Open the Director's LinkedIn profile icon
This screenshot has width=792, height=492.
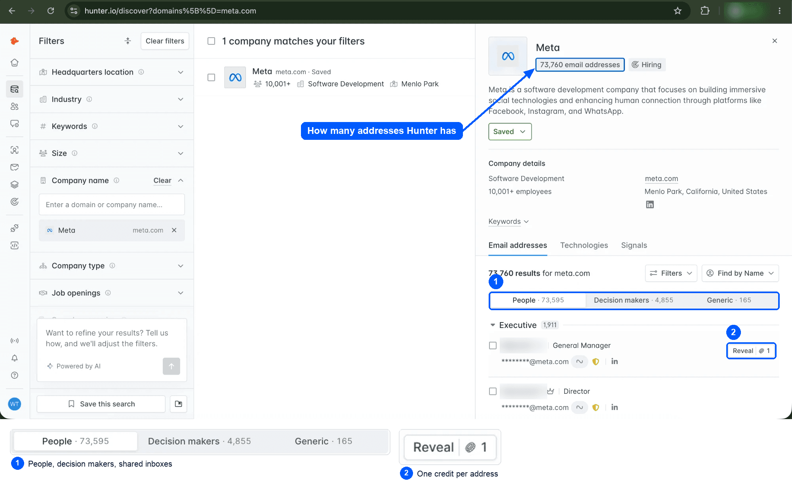[x=615, y=407]
